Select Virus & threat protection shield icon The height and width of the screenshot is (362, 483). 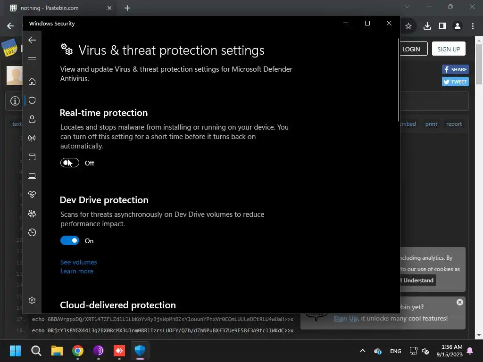(x=32, y=100)
